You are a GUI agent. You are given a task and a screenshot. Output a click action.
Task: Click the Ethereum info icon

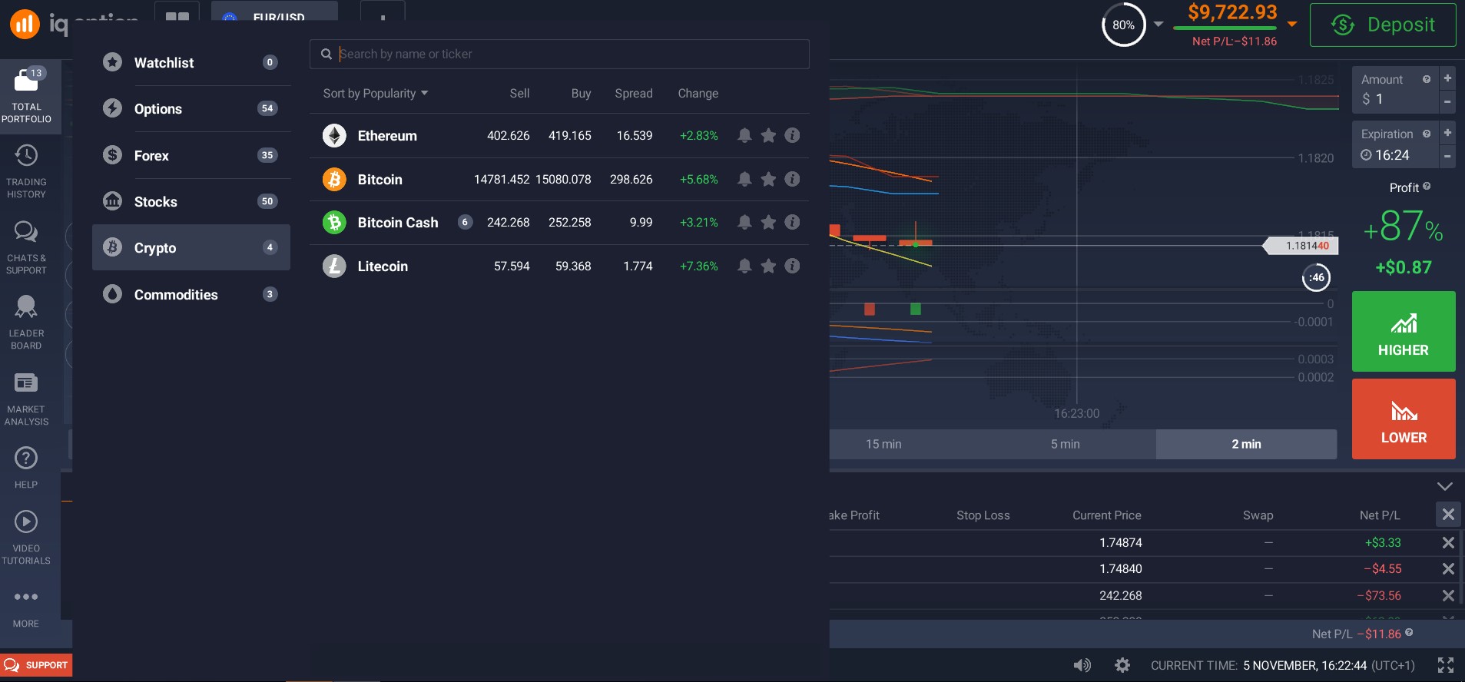click(792, 135)
